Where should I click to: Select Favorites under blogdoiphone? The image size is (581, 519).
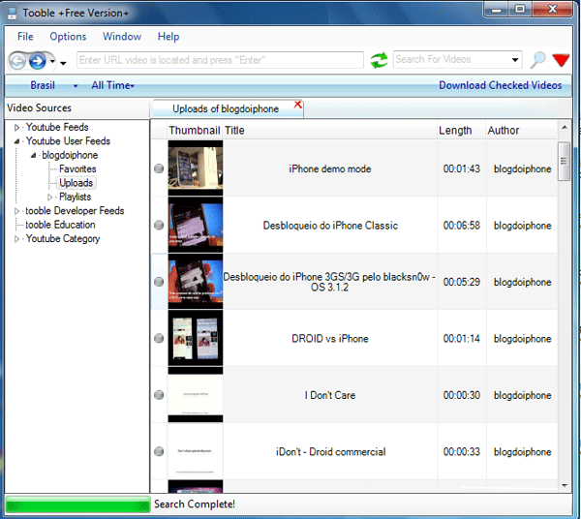(77, 169)
